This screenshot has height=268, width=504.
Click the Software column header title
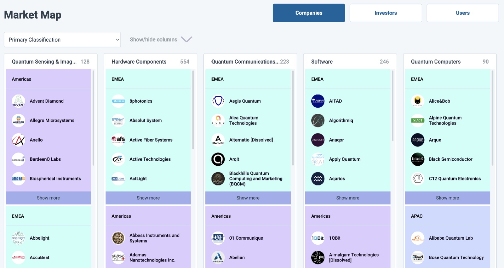322,62
